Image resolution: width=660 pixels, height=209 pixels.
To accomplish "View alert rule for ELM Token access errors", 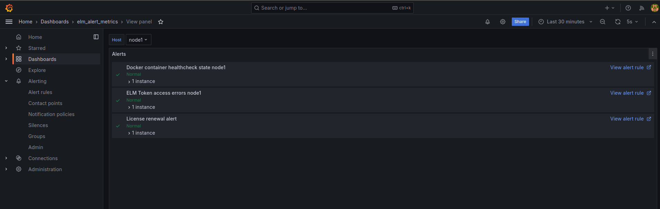I will 630,93.
